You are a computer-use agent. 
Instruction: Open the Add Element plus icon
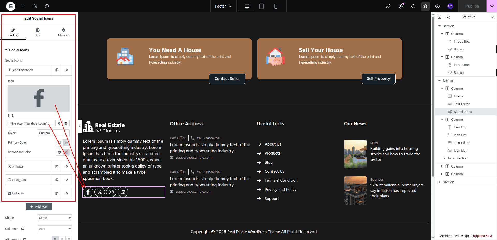[x=23, y=6]
